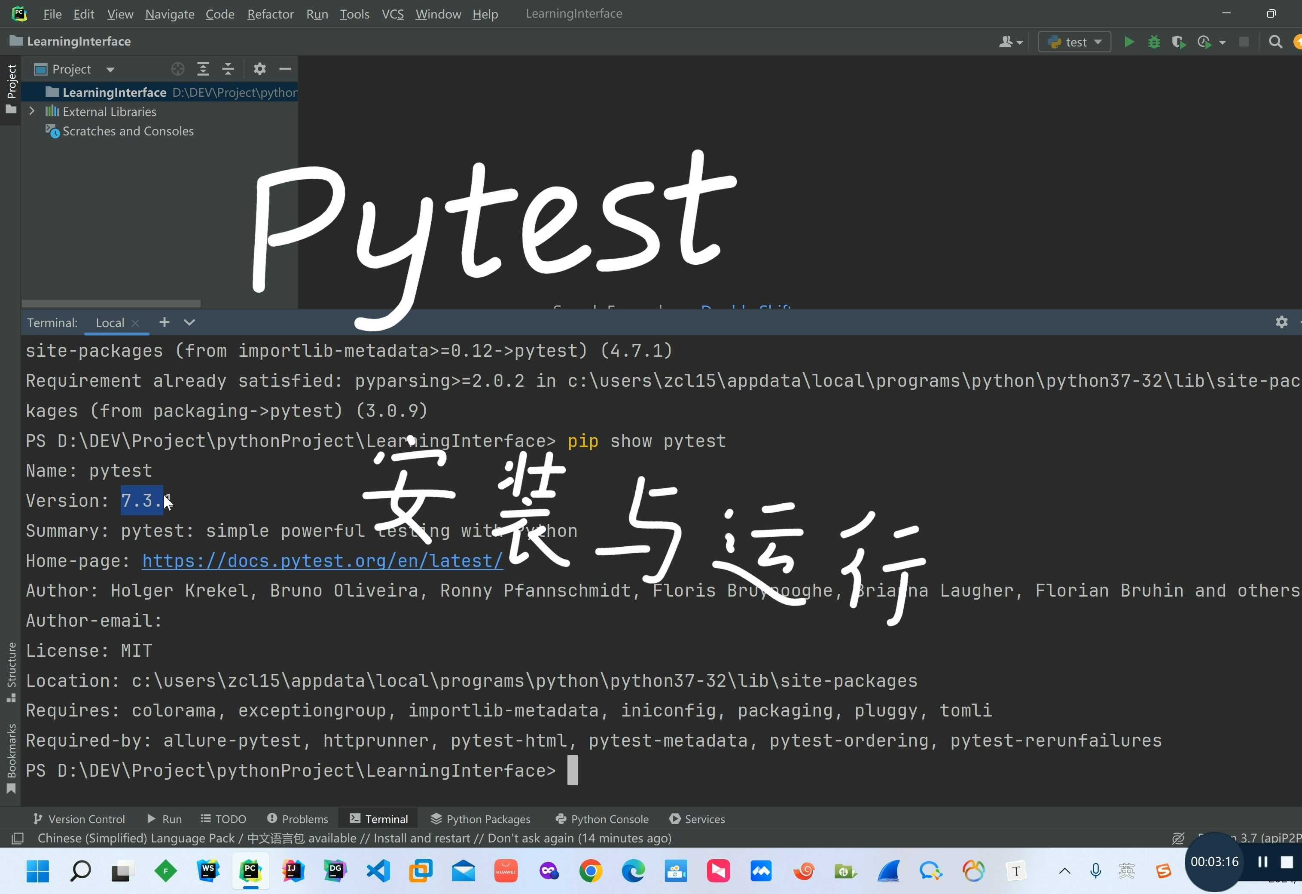Open the pytest docs home-page link
This screenshot has width=1302, height=894.
coord(322,560)
